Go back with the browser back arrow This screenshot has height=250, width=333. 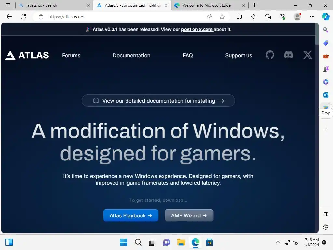pos(9,17)
